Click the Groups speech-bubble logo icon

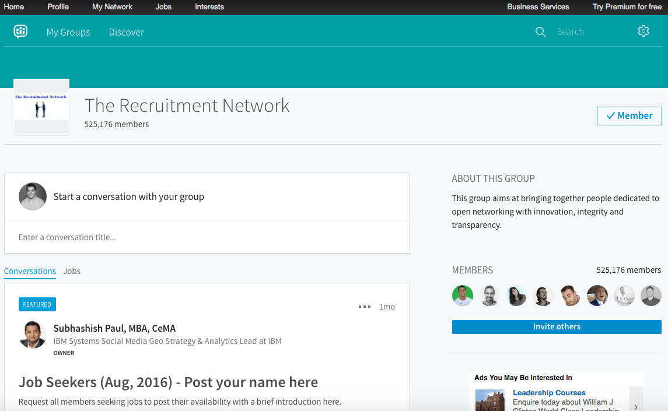(20, 31)
